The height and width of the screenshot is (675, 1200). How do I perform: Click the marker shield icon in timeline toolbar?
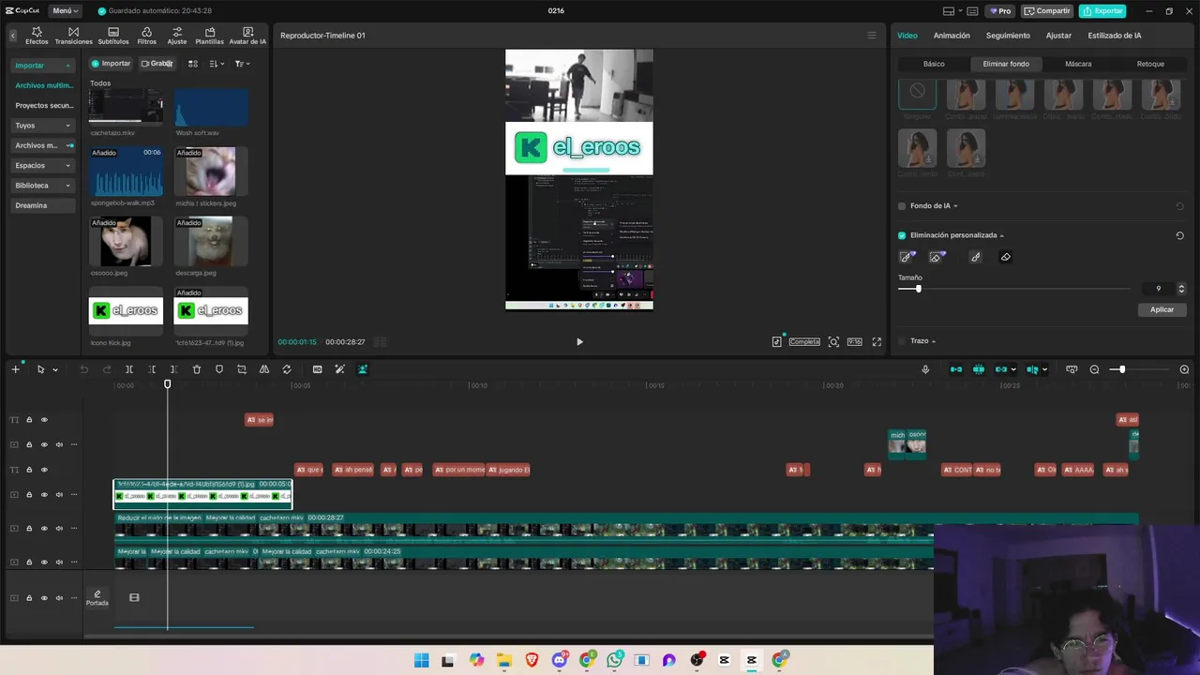219,369
